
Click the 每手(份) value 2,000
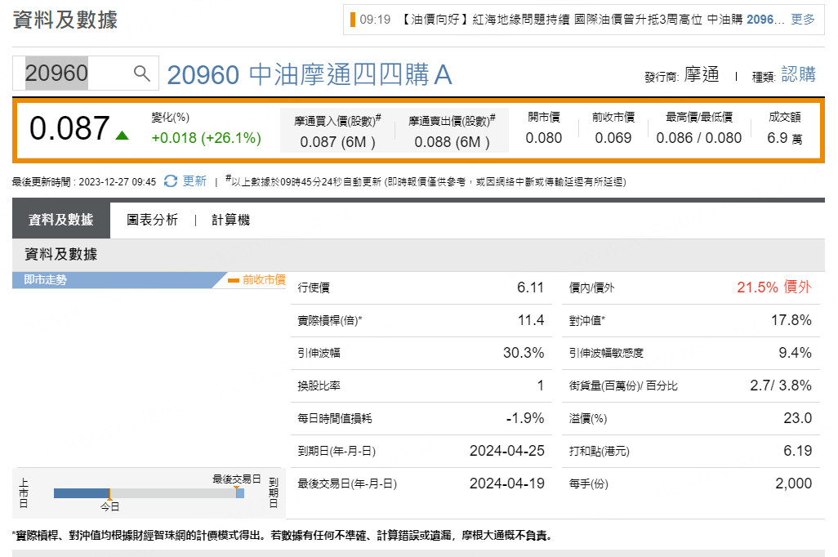[x=793, y=483]
